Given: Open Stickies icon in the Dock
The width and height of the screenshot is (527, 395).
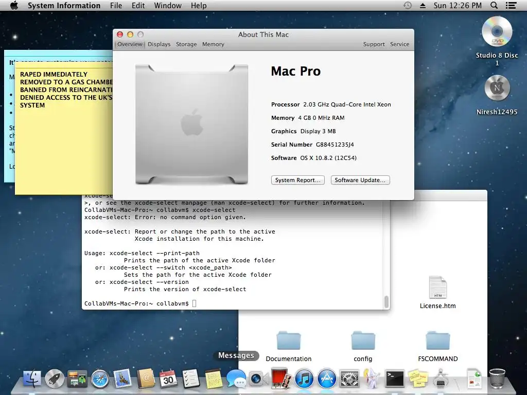Looking at the screenshot, I should click(x=417, y=379).
